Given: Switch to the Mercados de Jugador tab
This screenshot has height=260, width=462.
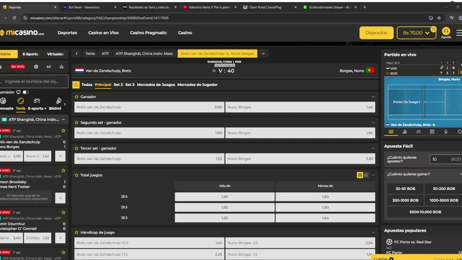Looking at the screenshot, I should pyautogui.click(x=197, y=85).
